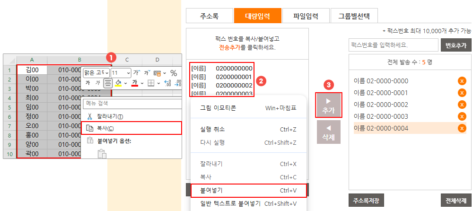
Task: Remove 이름 02-0000-0000 with its orange X
Action: click(462, 81)
